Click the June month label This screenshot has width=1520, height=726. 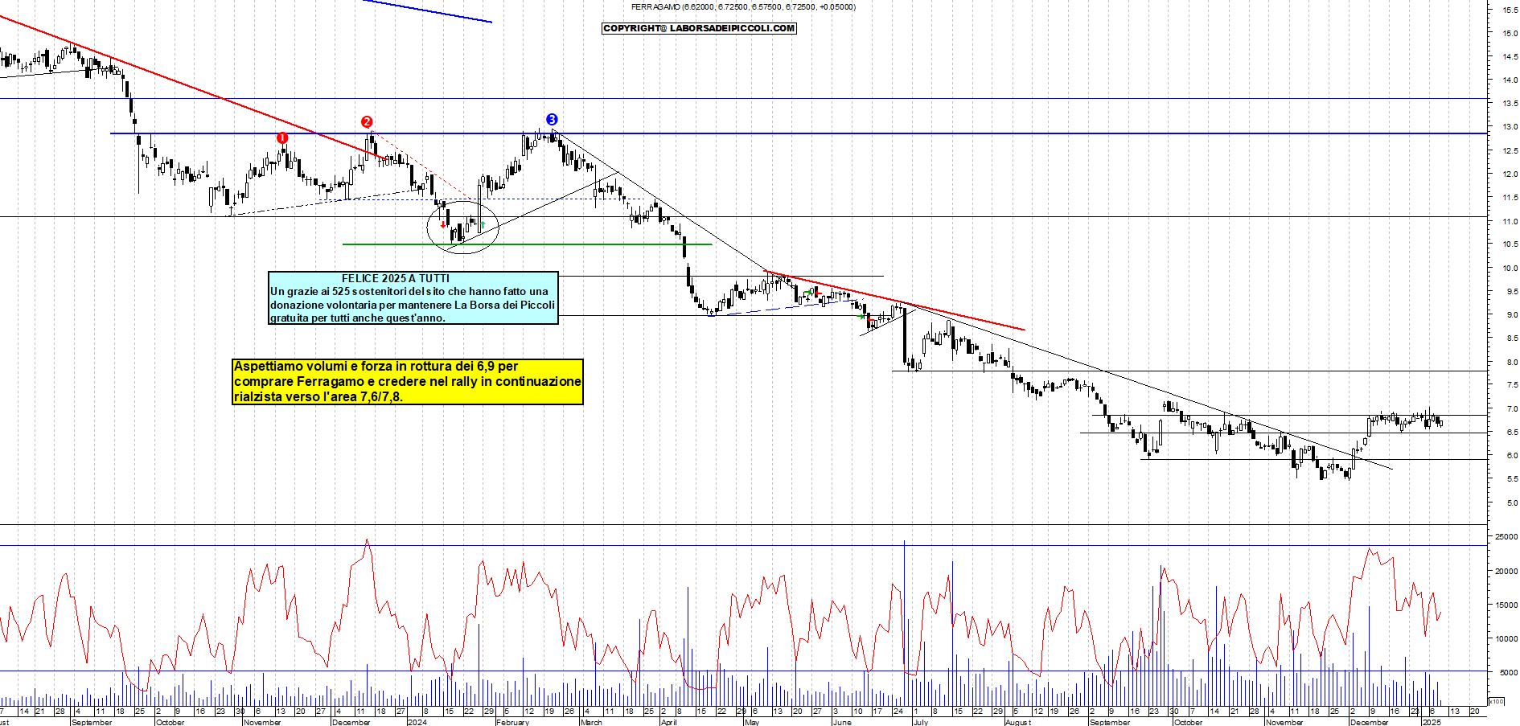[841, 722]
